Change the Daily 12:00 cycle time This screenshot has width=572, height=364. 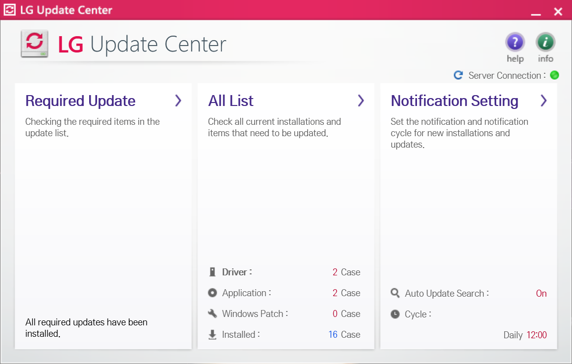[x=524, y=335]
